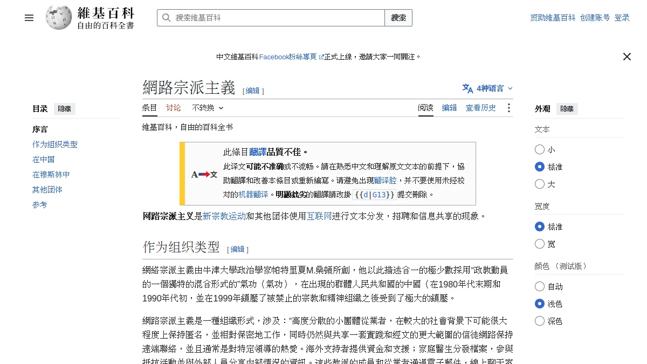This screenshot has height=364, width=647.
Task: Hide the 目录 table of contents
Action: [65, 109]
